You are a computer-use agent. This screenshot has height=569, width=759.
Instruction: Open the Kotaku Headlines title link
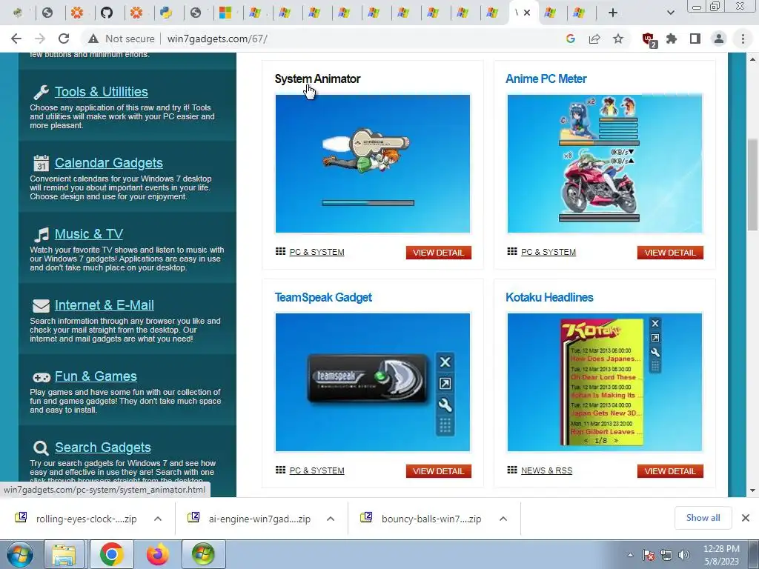point(549,297)
